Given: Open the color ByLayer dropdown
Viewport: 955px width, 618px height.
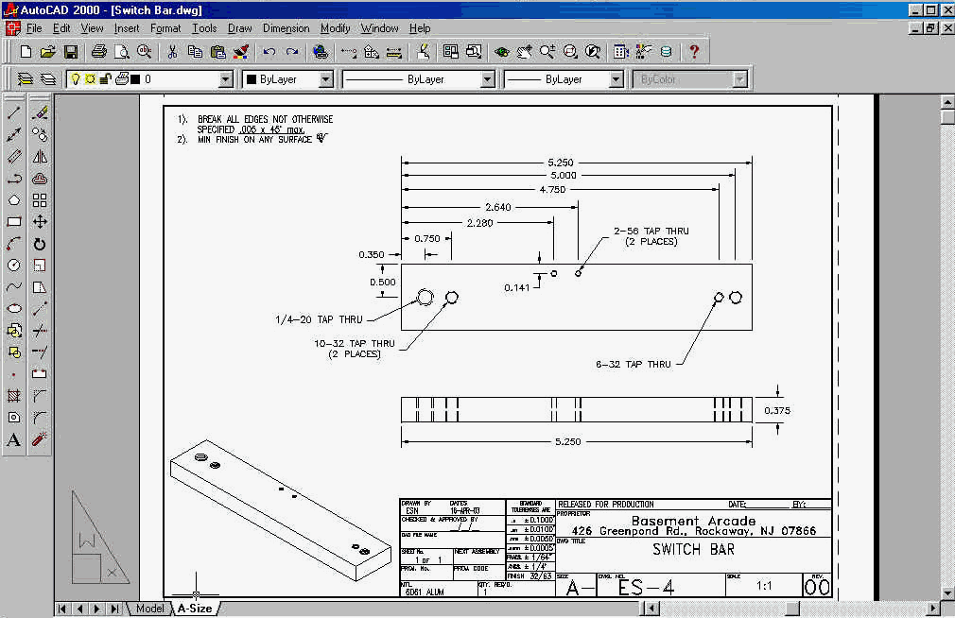Looking at the screenshot, I should point(325,80).
